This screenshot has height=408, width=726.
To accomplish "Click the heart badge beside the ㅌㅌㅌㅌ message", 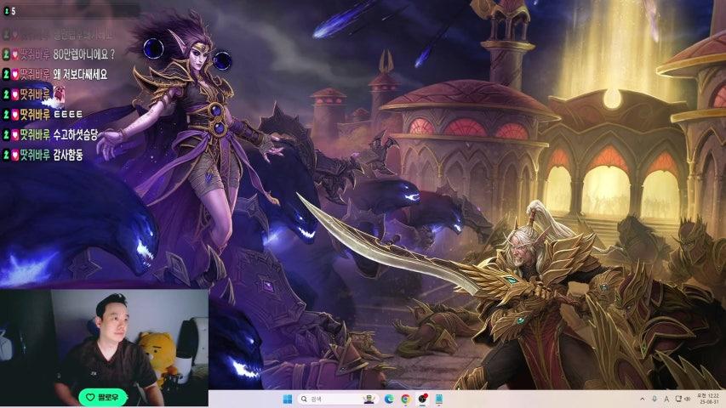I will pos(14,114).
